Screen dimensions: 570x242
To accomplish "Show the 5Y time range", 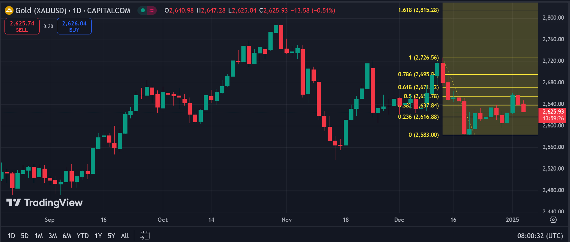I will pos(111,236).
